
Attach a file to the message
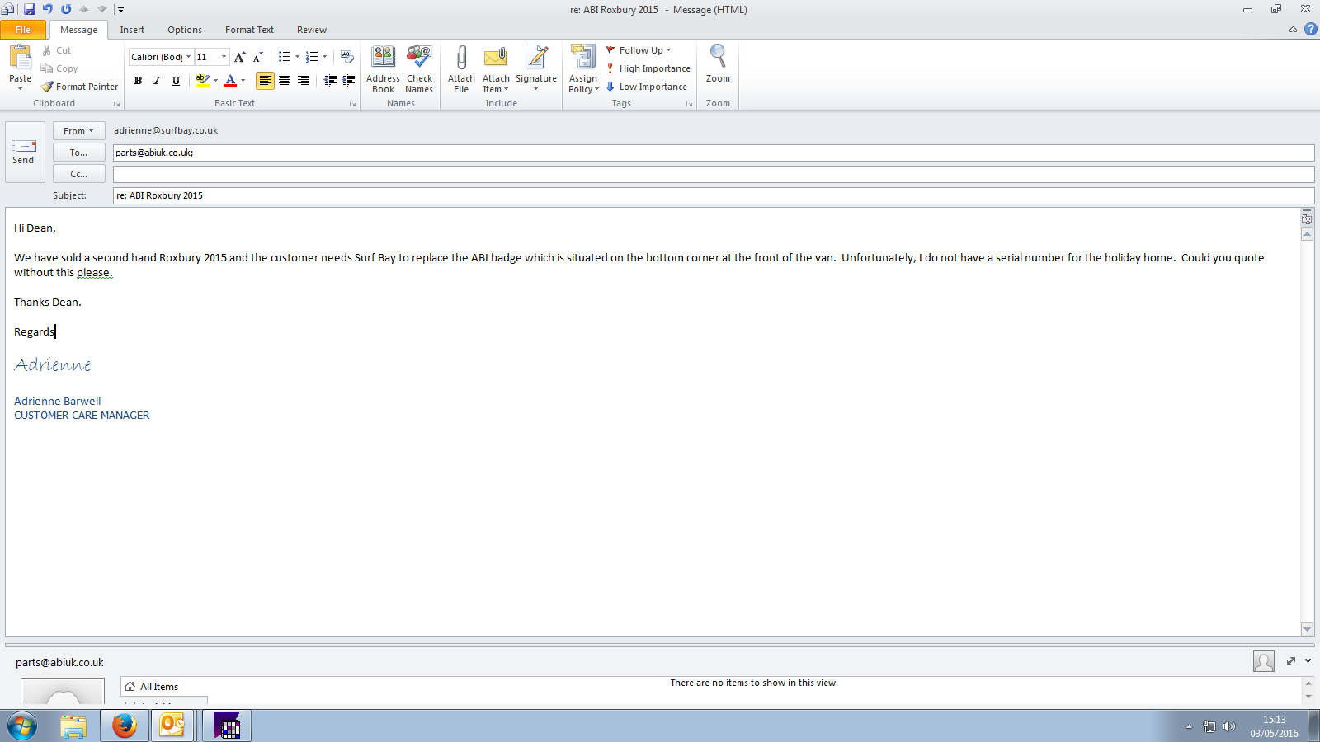[x=461, y=69]
